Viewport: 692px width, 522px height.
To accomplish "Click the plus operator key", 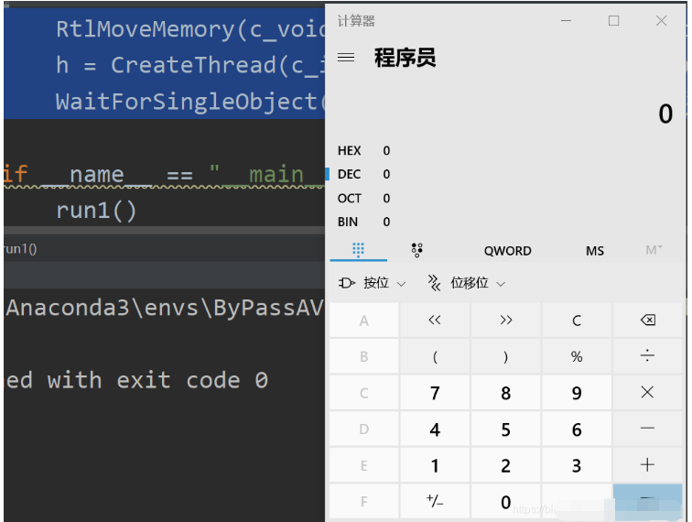I will click(647, 465).
